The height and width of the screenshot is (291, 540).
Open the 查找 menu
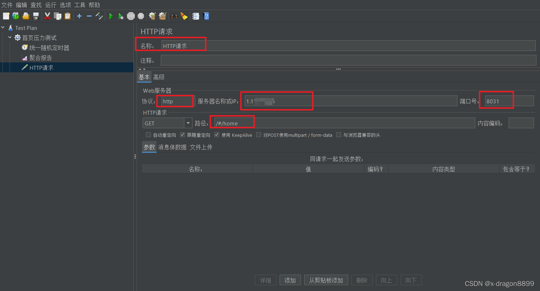[36, 5]
